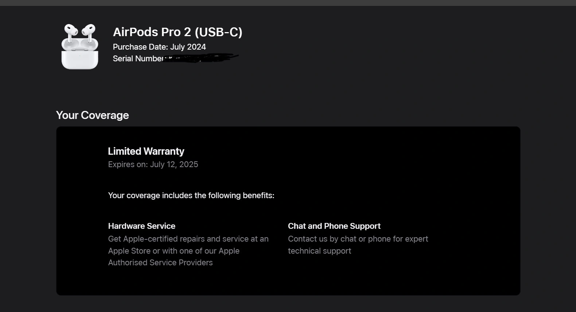Click the technical support text line
Viewport: 576px width, 312px height.
pos(320,251)
